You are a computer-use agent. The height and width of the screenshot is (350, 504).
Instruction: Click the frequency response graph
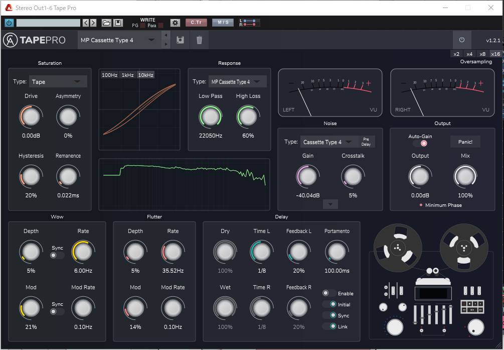(184, 184)
